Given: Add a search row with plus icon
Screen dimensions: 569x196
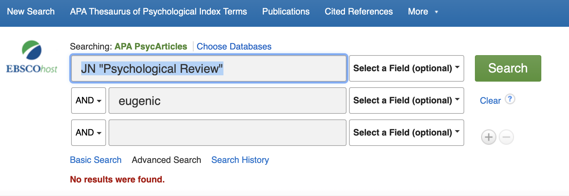Looking at the screenshot, I should [488, 137].
